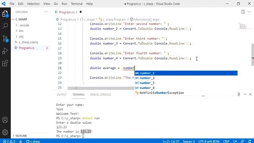Click the editor vertical scrollbar
This screenshot has width=254, height=143.
point(252,54)
